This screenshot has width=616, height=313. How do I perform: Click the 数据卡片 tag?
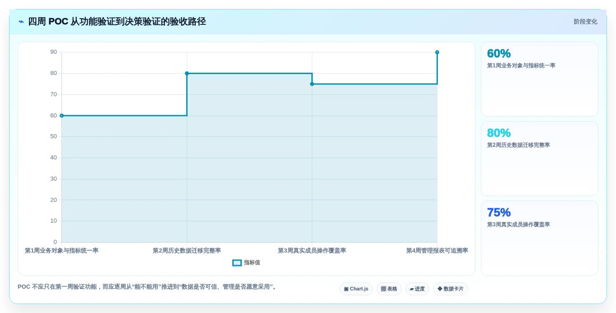[x=451, y=289]
